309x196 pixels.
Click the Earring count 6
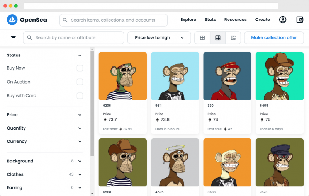point(72,188)
